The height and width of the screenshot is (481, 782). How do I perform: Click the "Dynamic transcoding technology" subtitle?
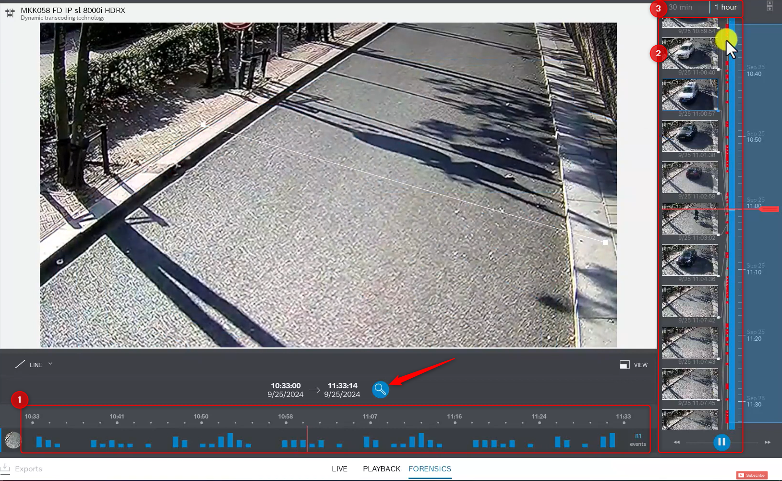coord(62,18)
